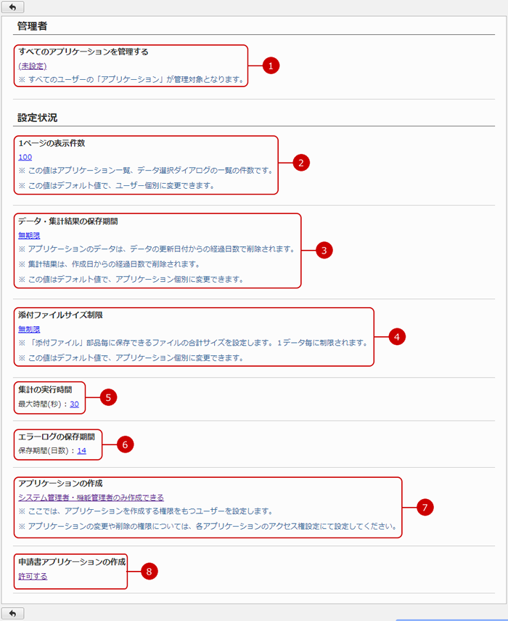
Task: Click red marker number 5
Action: pyautogui.click(x=107, y=397)
